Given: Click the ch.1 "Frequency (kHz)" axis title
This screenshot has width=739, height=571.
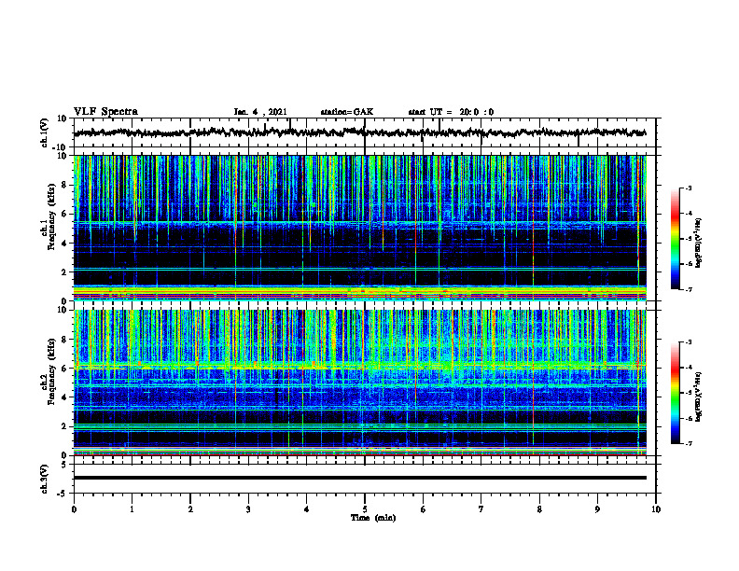Looking at the screenshot, I should 52,216.
